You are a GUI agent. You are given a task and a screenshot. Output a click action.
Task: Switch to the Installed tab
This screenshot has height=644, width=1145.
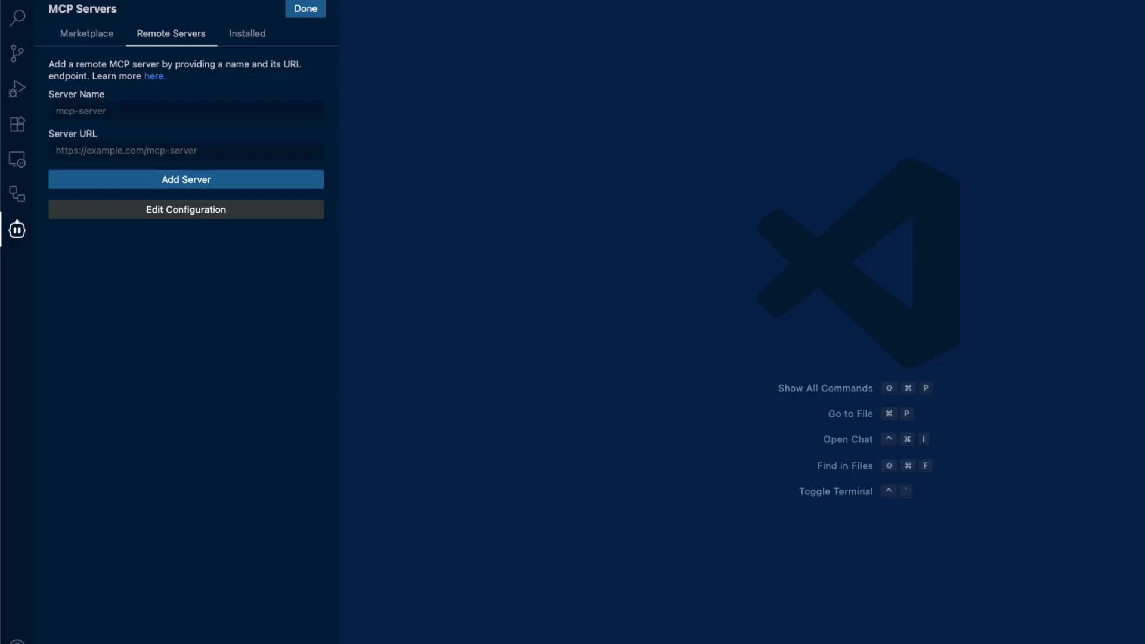[x=247, y=33]
